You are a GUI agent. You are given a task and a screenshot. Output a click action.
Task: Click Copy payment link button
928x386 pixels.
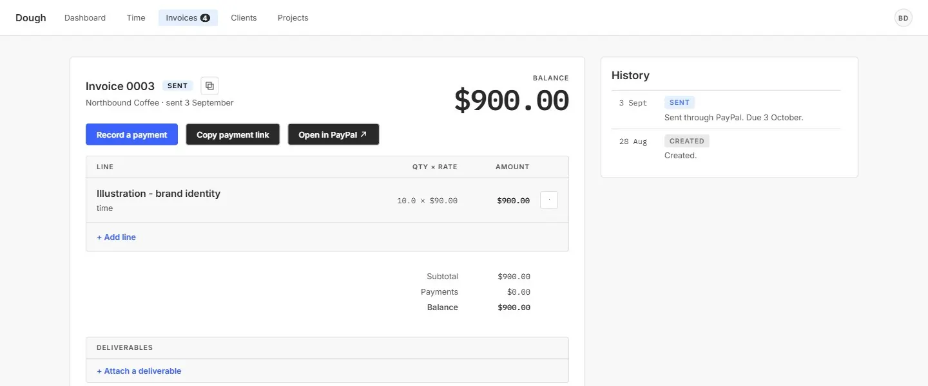[233, 134]
